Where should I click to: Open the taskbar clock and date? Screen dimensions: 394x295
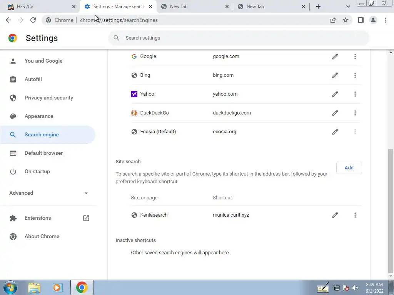coord(374,288)
